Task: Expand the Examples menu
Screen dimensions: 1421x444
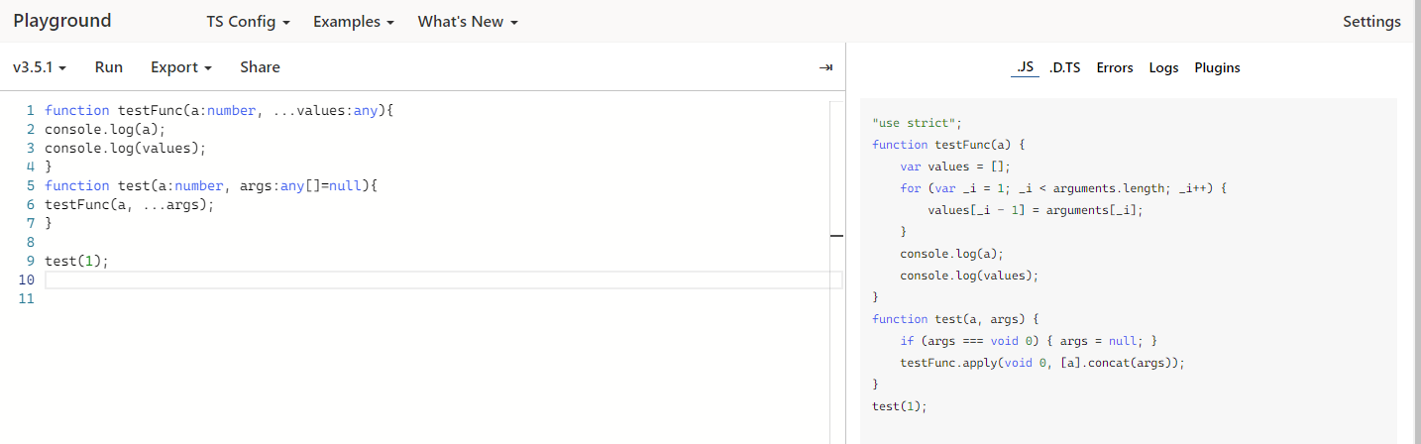Action: [x=354, y=21]
